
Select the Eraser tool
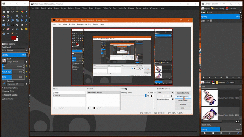(x=8, y=29)
